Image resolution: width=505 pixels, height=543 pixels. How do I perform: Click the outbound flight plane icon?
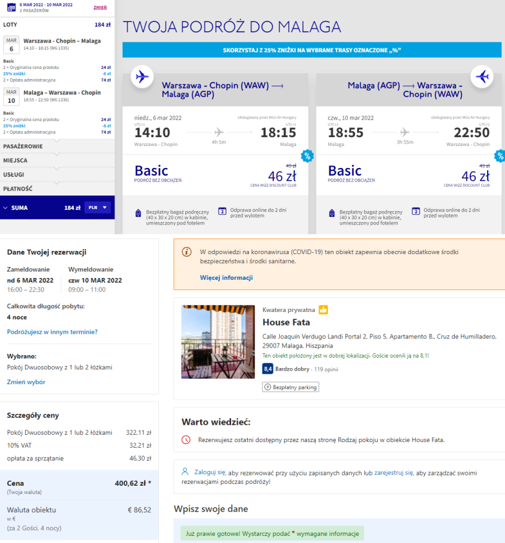pos(142,77)
